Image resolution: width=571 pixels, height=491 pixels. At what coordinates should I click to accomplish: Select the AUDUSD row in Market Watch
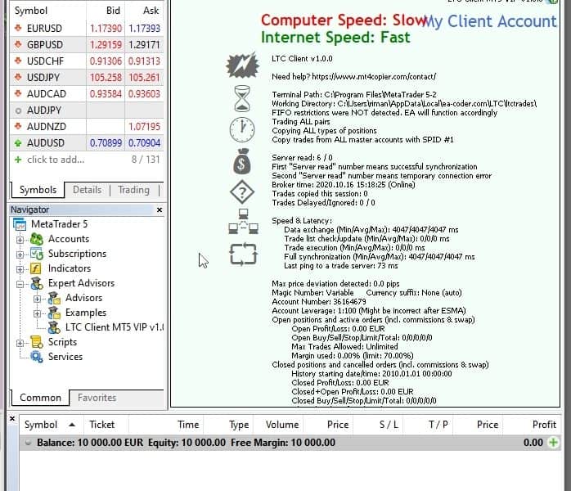pyautogui.click(x=87, y=143)
